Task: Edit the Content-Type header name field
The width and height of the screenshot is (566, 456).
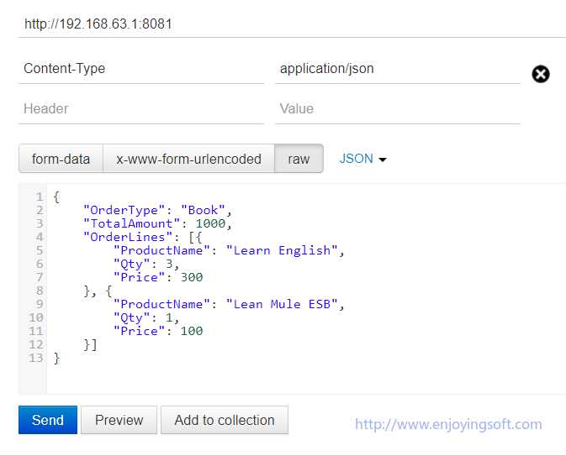Action: pos(141,69)
